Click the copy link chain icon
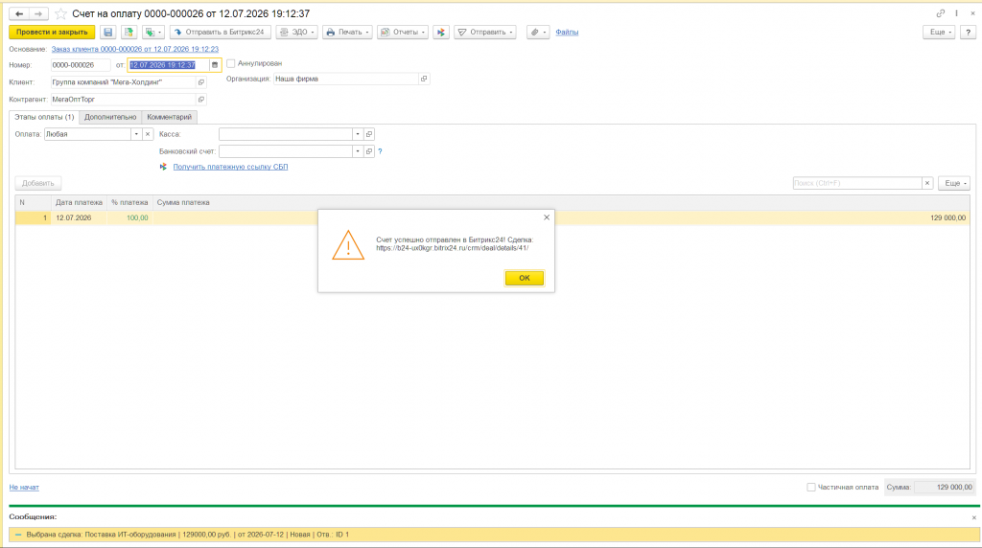 tap(940, 13)
